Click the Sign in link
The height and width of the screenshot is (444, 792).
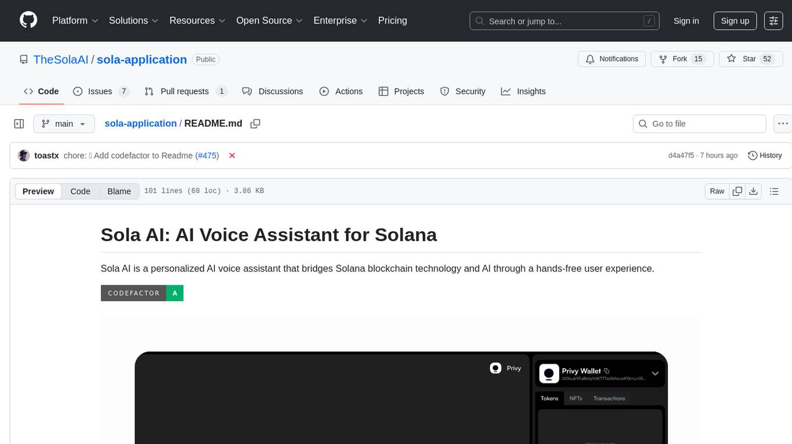pos(686,21)
